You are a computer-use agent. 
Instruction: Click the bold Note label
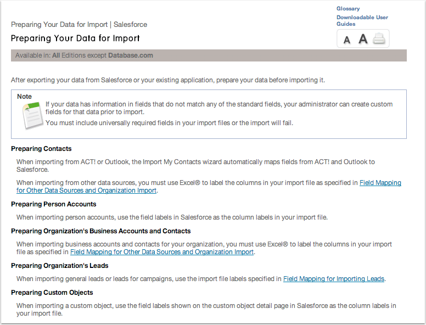click(x=24, y=97)
